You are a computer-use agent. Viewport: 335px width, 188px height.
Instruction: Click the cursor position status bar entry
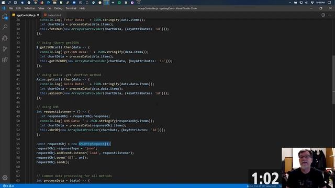261,186
